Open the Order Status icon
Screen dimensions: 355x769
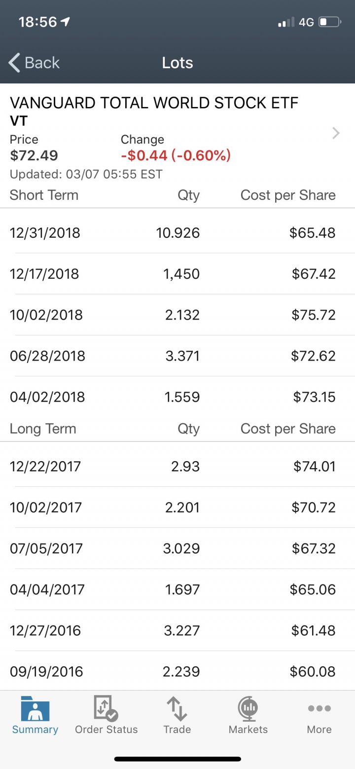tap(106, 709)
